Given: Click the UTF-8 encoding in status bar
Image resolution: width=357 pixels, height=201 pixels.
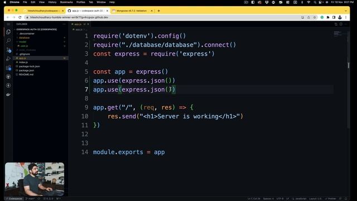Looking at the screenshot, I should tap(280, 199).
